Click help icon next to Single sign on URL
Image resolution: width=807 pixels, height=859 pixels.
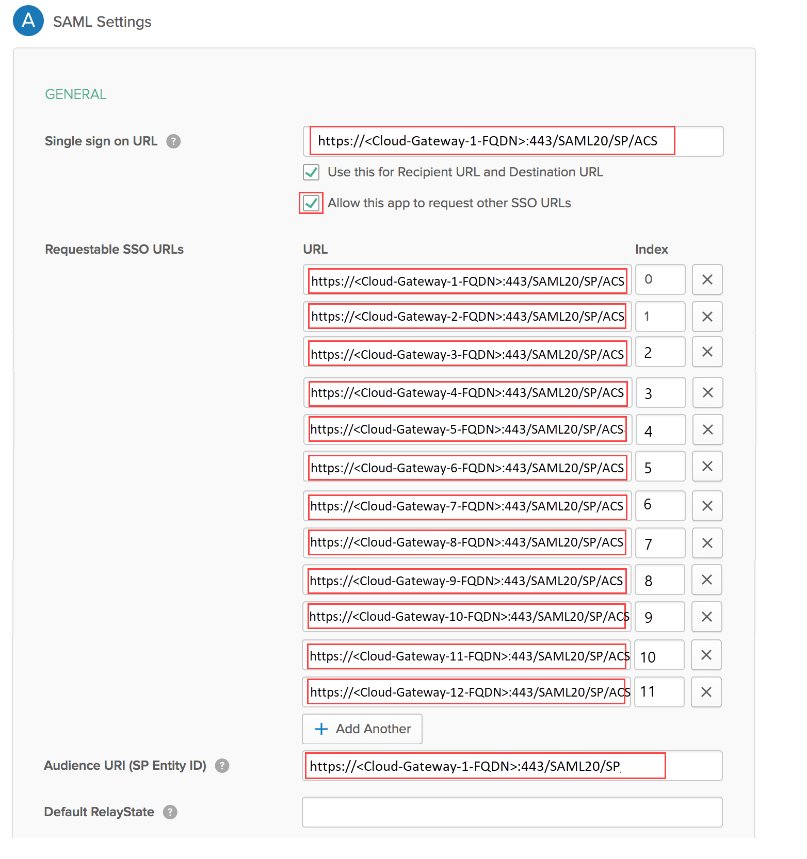173,141
